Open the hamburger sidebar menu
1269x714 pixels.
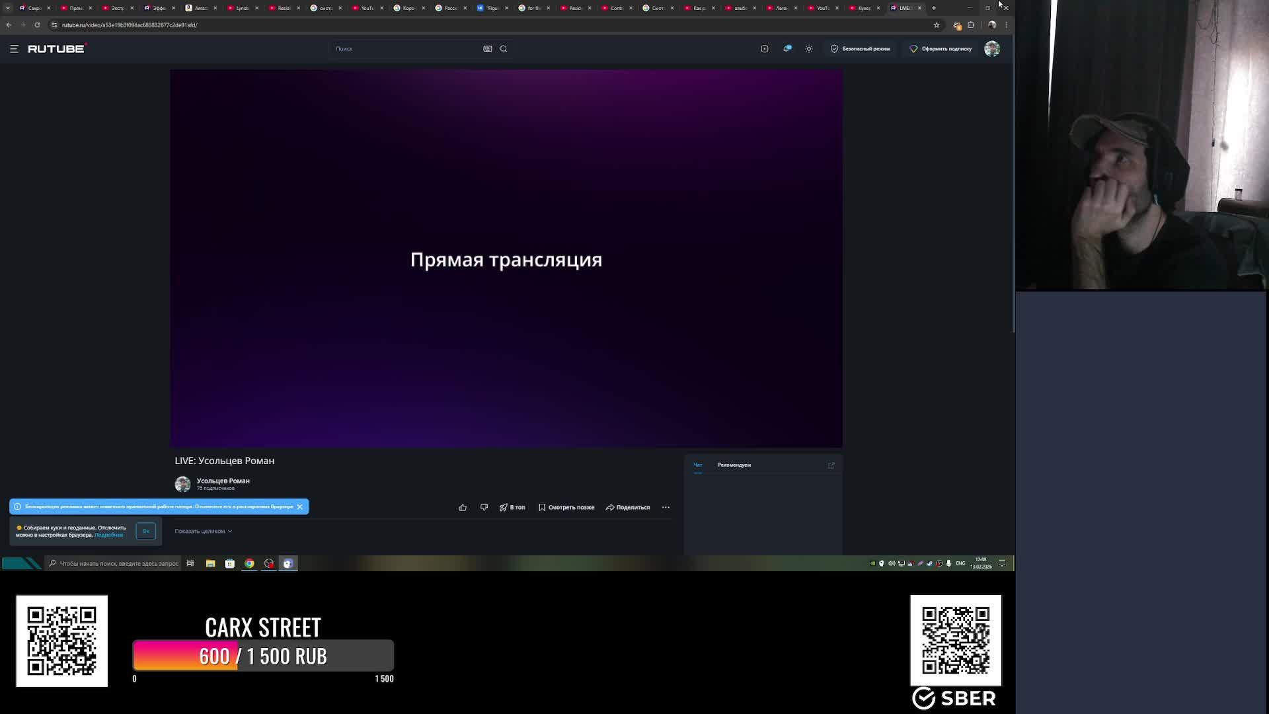[x=14, y=48]
